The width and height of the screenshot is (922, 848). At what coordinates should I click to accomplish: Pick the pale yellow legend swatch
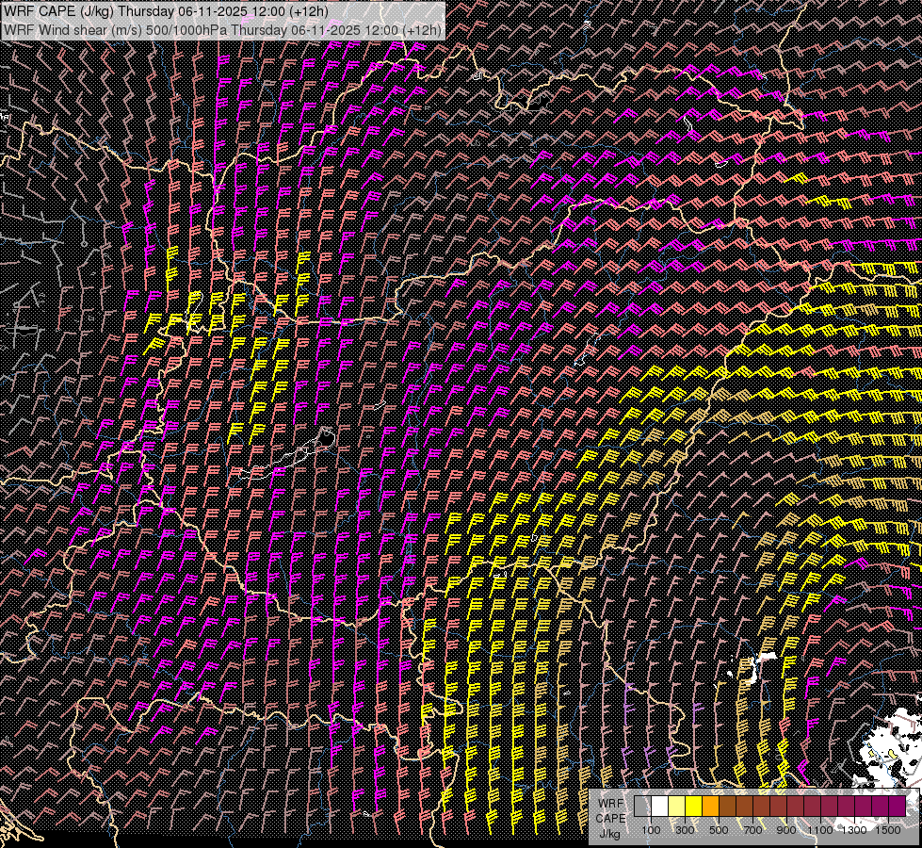click(x=676, y=806)
